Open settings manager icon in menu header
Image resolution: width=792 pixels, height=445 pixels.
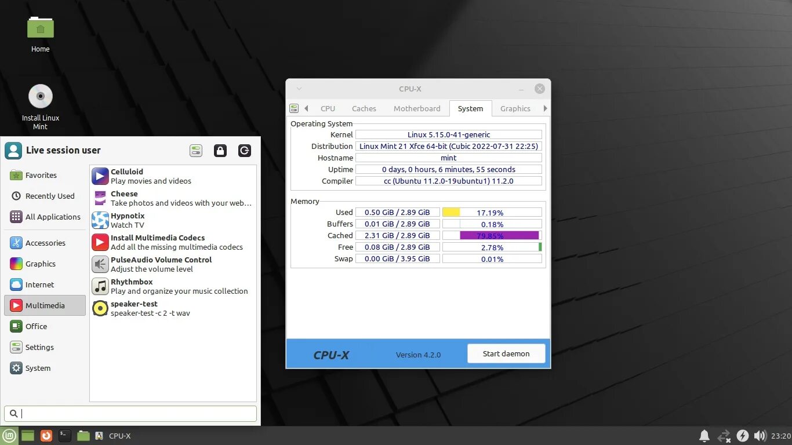point(196,151)
